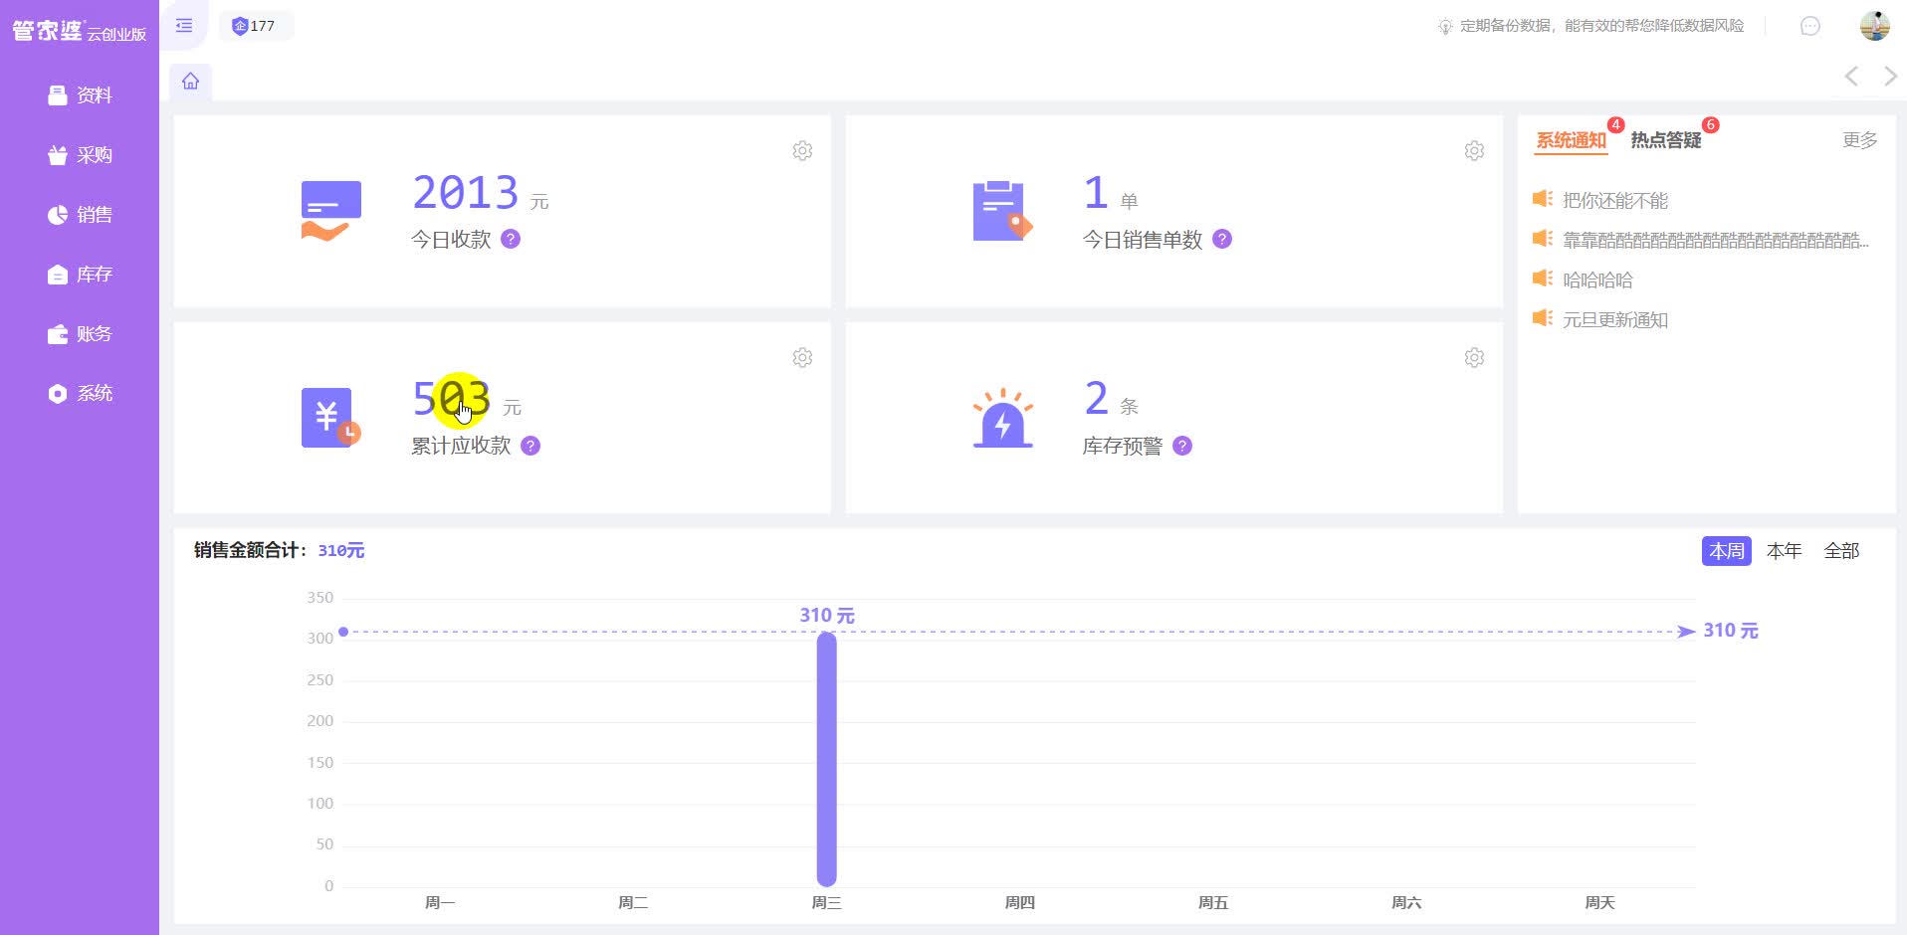Open 资料 in the sidebar

80,95
